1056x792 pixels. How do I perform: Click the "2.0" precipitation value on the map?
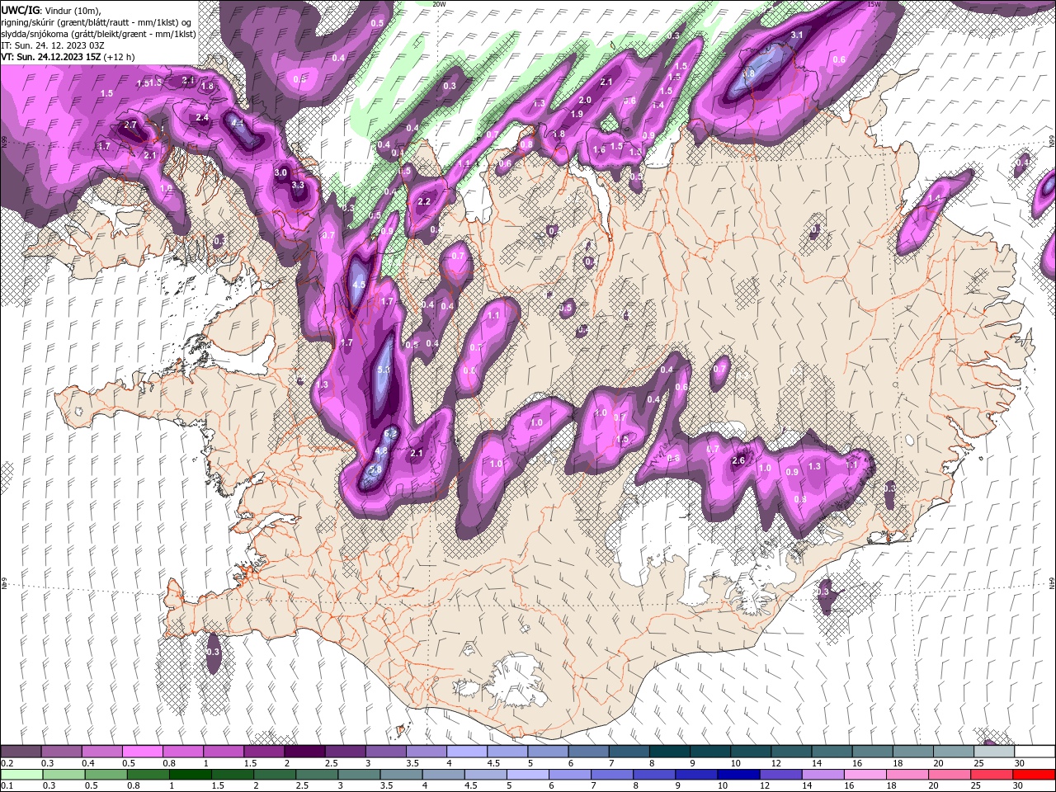pyautogui.click(x=585, y=100)
